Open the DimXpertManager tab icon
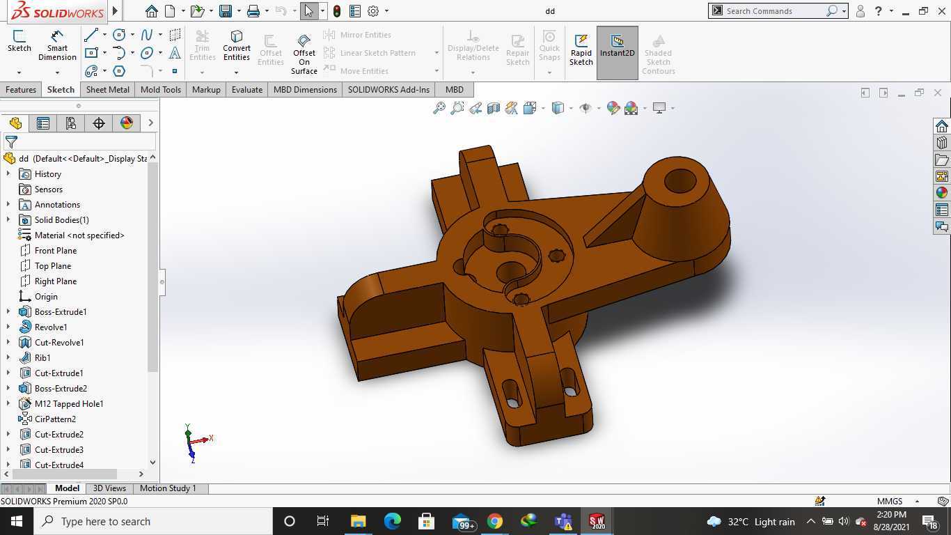The height and width of the screenshot is (535, 951). (99, 123)
